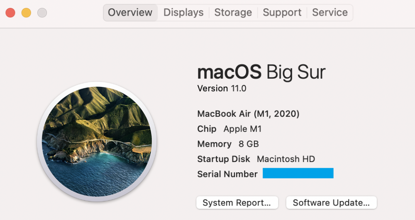415x220 pixels.
Task: Click the Macintosh HD startup disk name
Action: point(286,159)
